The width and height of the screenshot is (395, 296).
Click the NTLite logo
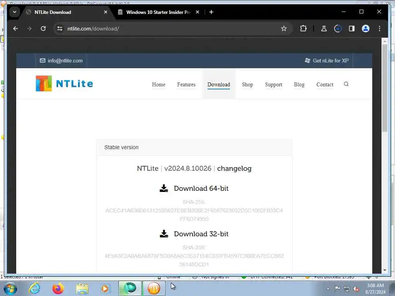[64, 84]
